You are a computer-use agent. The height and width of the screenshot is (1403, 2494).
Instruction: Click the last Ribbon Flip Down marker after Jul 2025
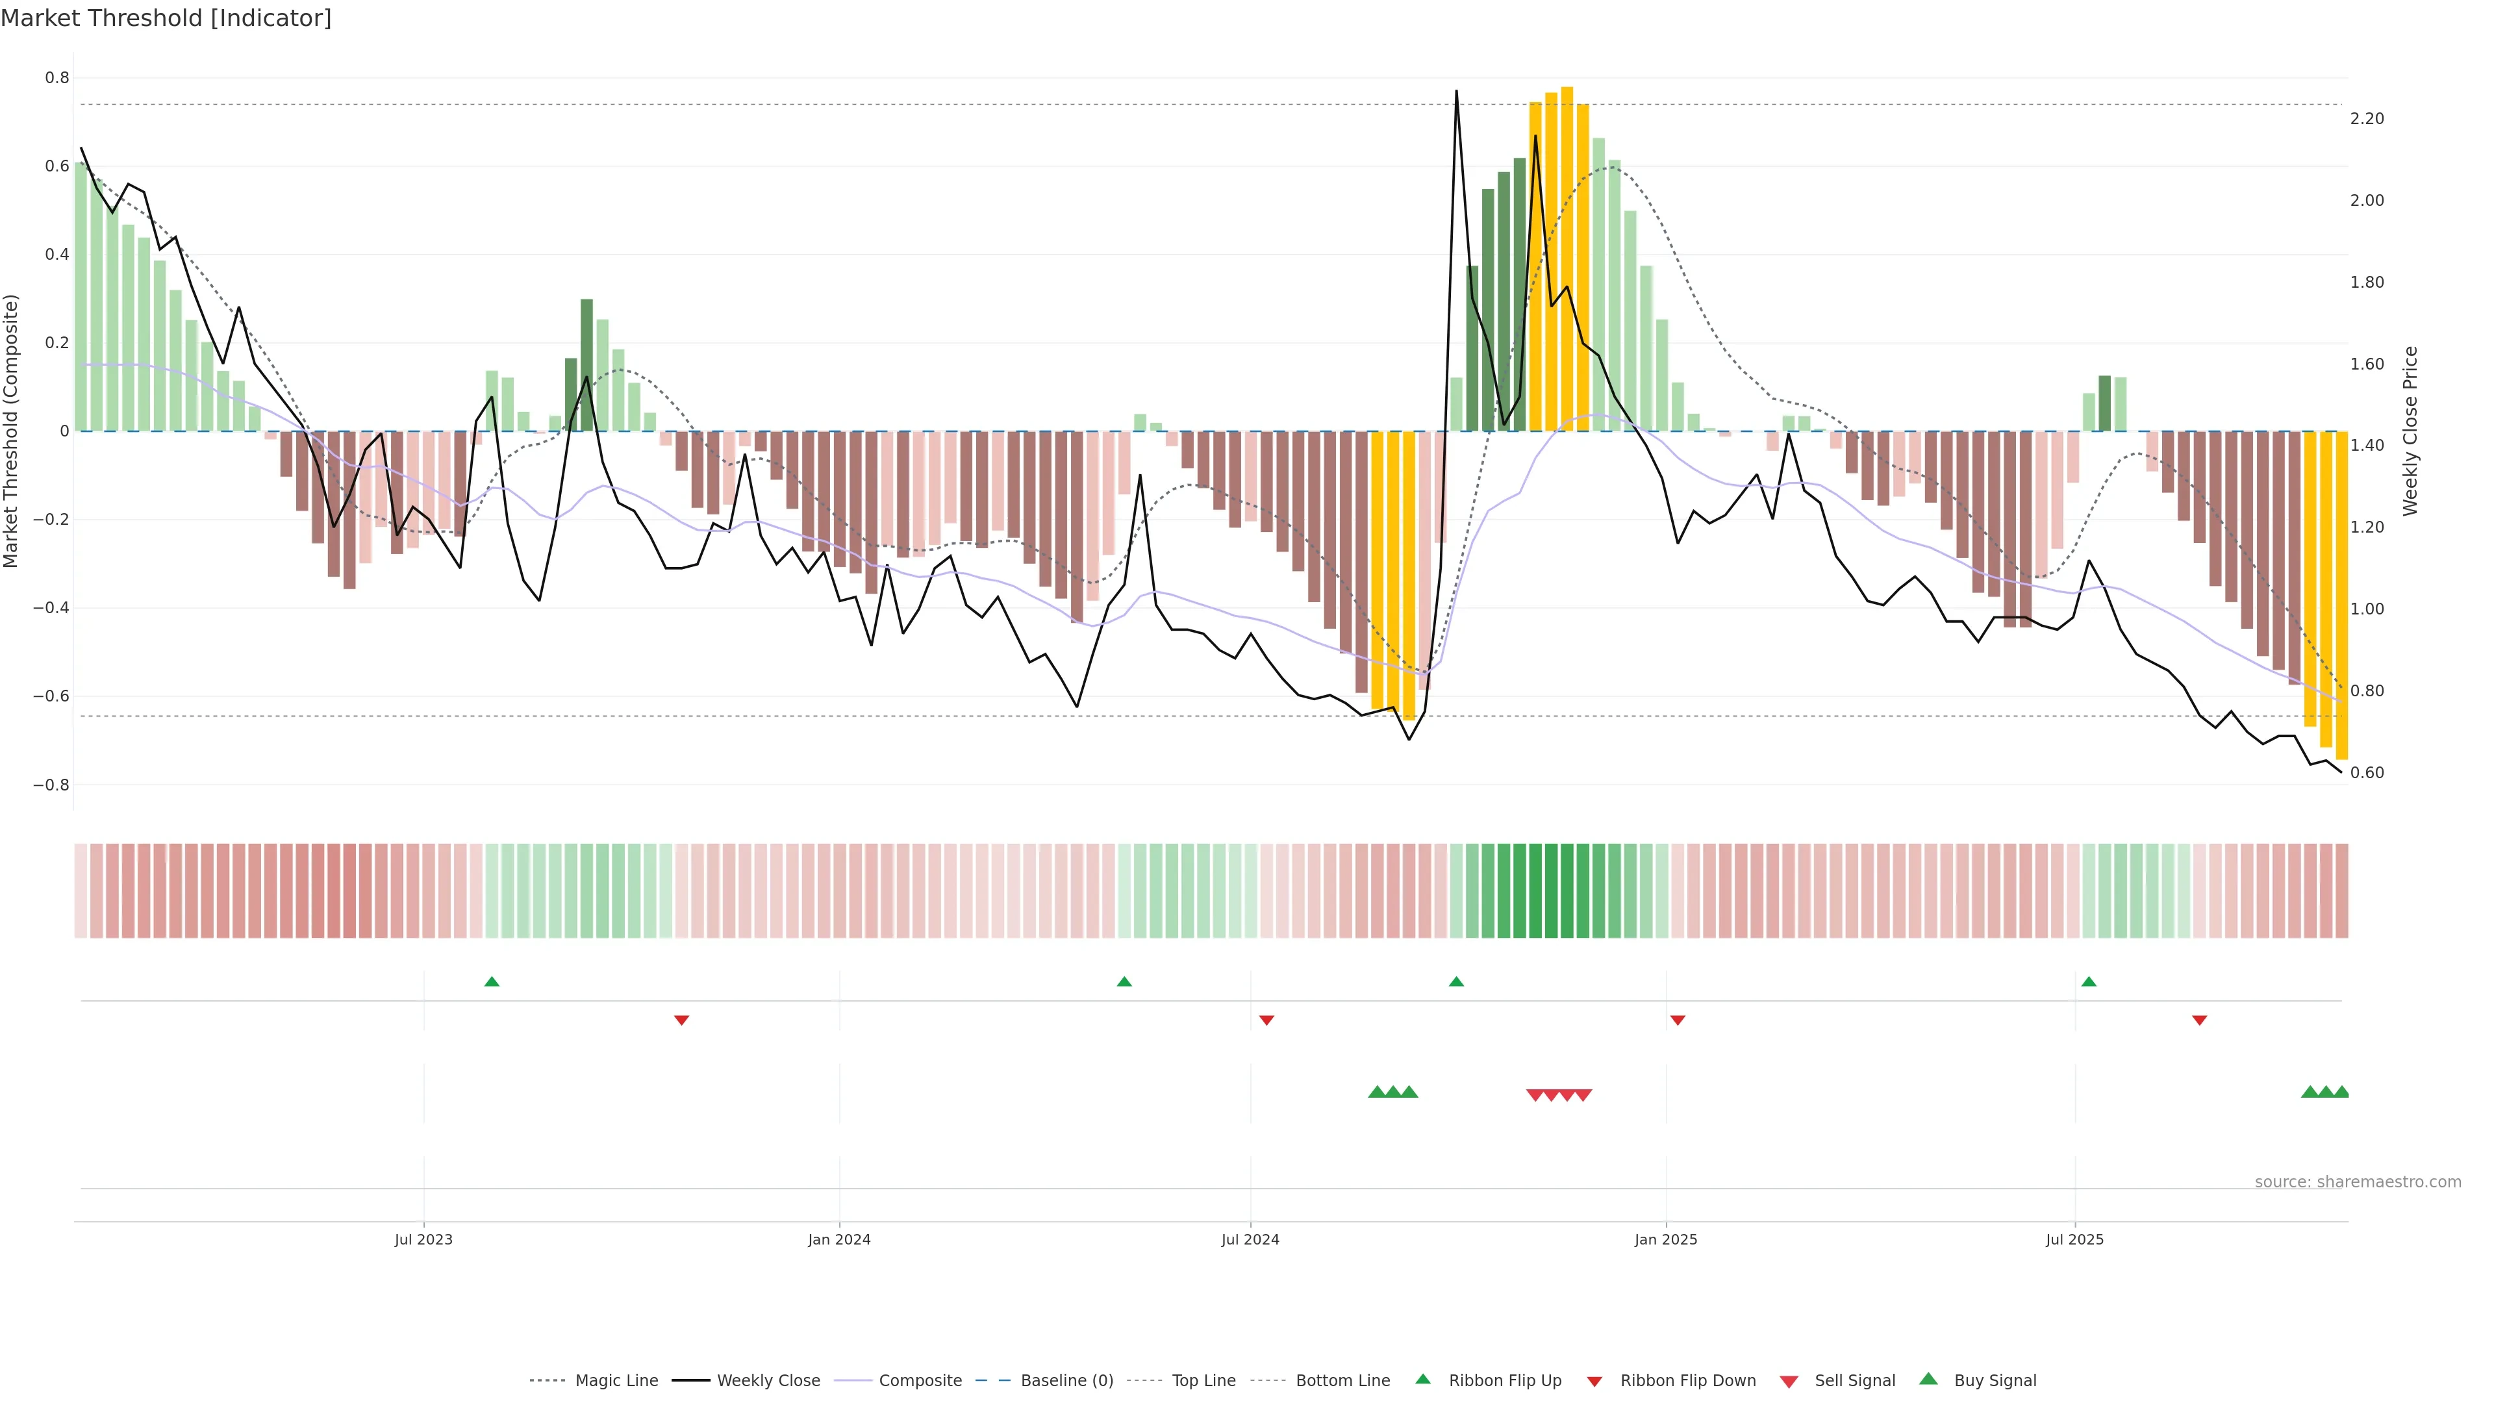tap(2200, 1020)
